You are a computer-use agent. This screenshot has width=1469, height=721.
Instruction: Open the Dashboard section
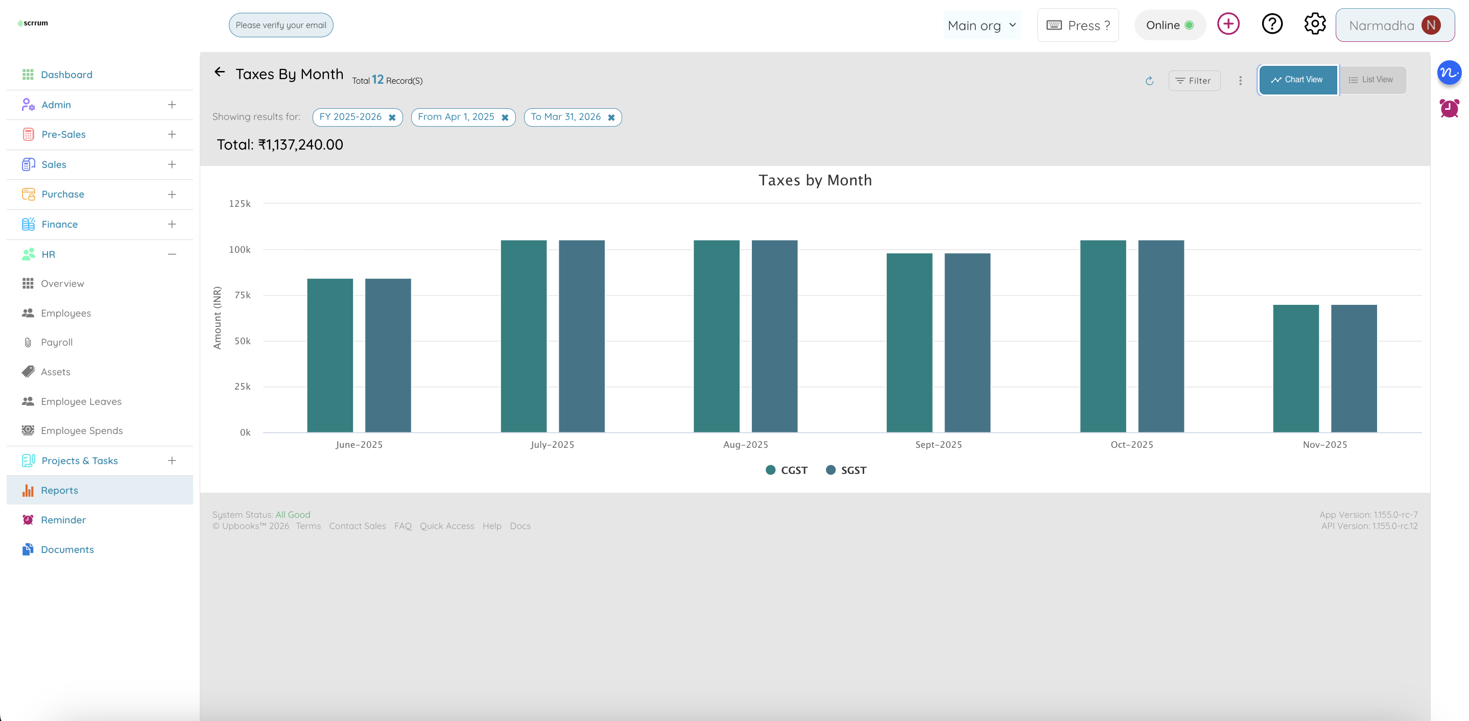click(67, 74)
